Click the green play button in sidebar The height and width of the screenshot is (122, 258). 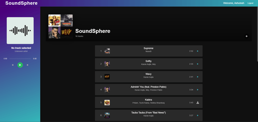pyautogui.click(x=20, y=65)
